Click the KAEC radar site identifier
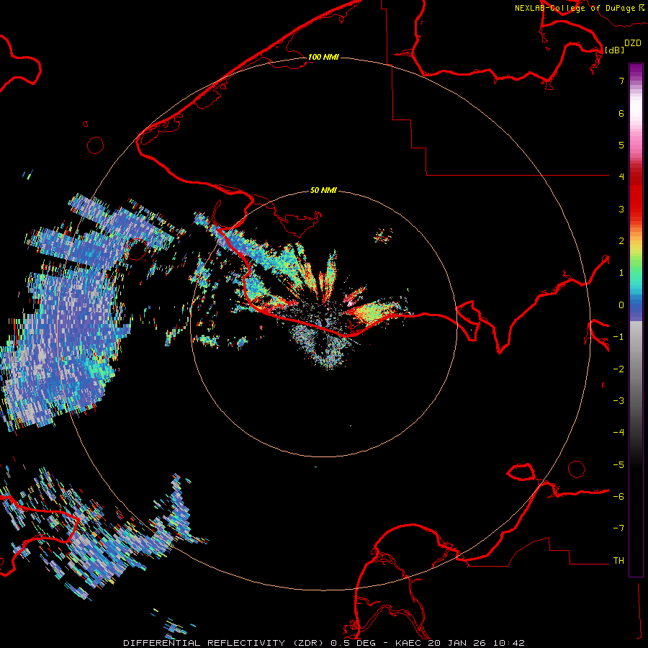The image size is (648, 648). pos(409,643)
